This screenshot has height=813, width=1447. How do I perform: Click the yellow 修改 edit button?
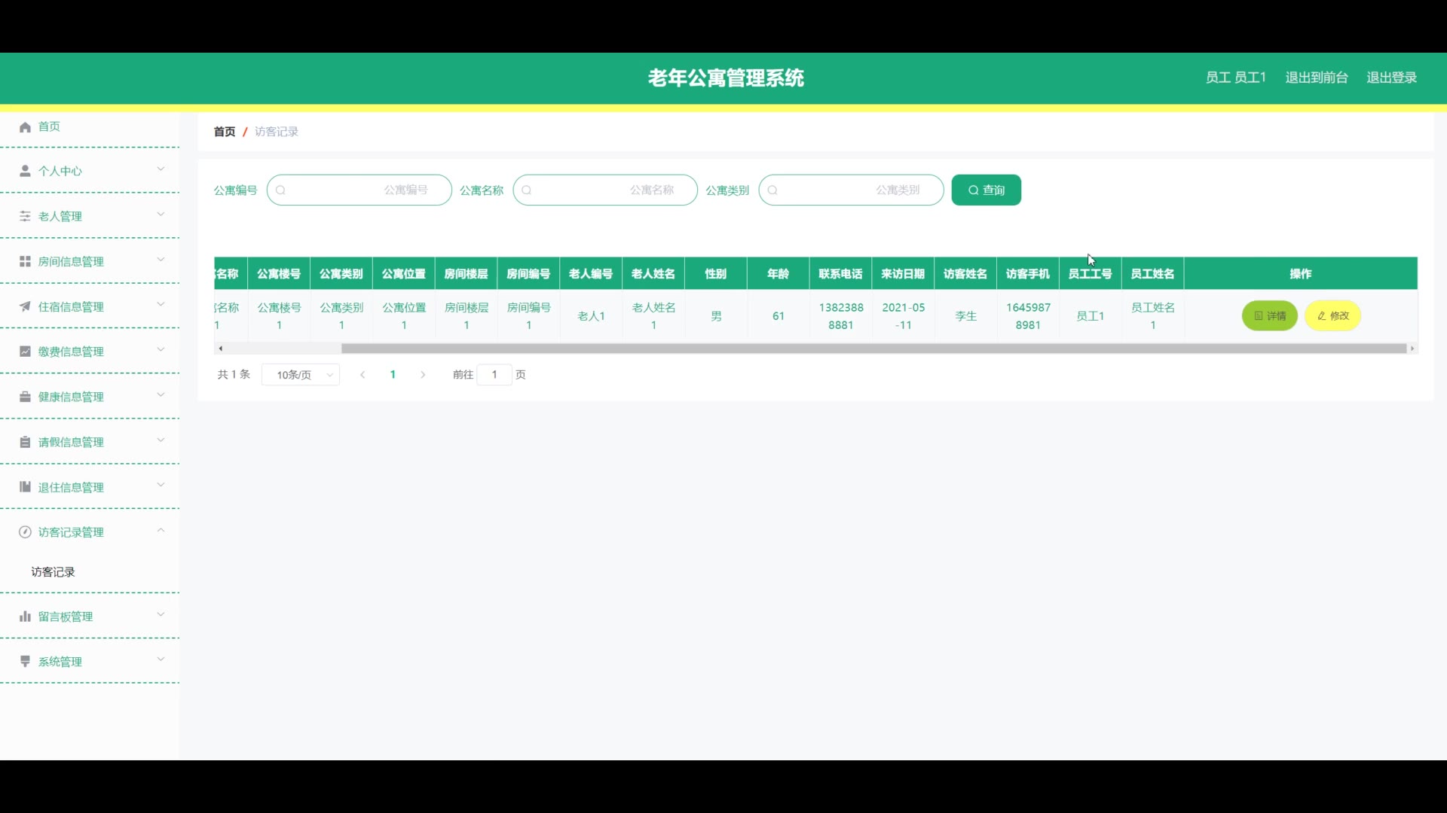tap(1332, 316)
